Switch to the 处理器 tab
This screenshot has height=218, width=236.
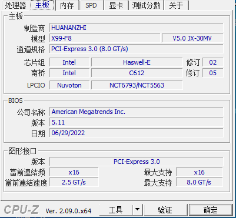[x=15, y=5]
